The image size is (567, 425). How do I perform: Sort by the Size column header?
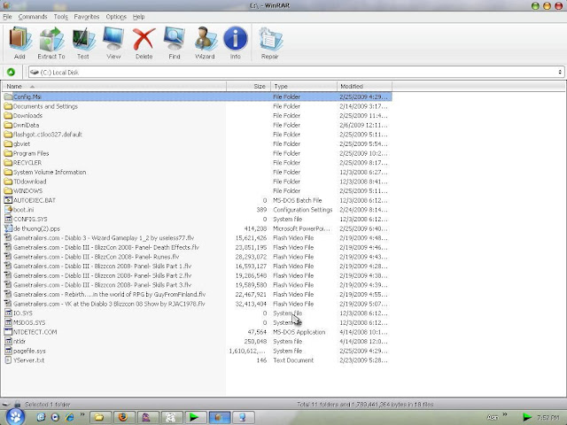coord(249,87)
